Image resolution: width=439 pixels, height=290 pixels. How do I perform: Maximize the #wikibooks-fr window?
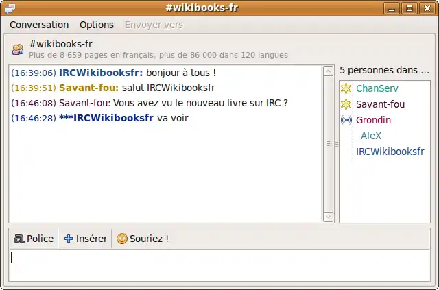point(410,8)
